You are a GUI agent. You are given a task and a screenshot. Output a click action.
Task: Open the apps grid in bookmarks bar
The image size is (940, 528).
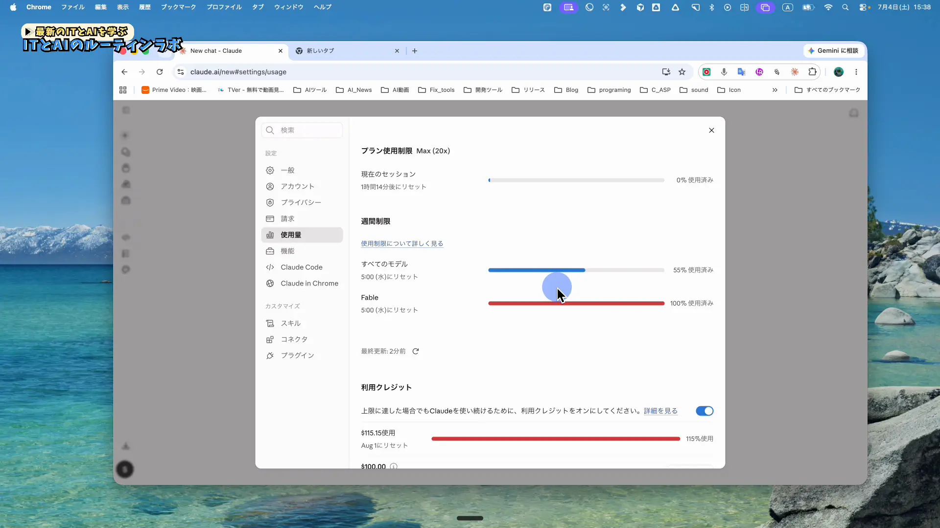coord(123,90)
